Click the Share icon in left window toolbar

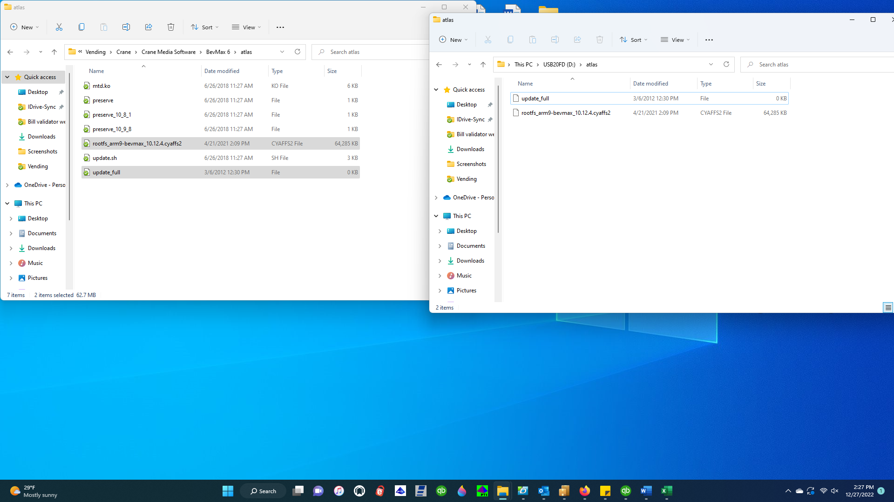149,27
